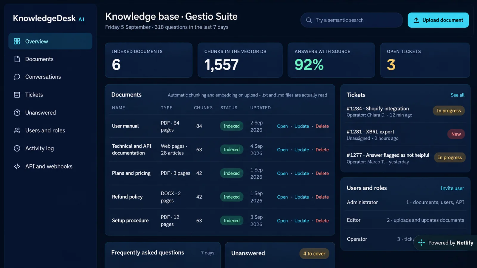The width and height of the screenshot is (477, 268).
Task: Click the Tickets icon in sidebar
Action: pyautogui.click(x=17, y=95)
